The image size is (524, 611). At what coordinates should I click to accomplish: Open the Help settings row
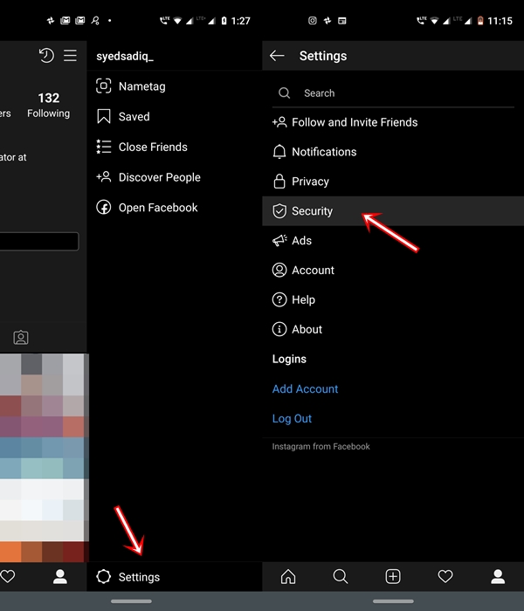click(393, 299)
